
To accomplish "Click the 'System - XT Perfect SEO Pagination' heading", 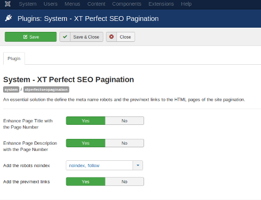I will click(68, 79).
